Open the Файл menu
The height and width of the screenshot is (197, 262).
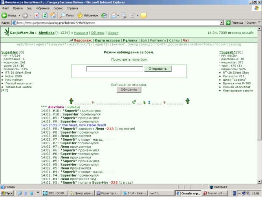pos(5,8)
